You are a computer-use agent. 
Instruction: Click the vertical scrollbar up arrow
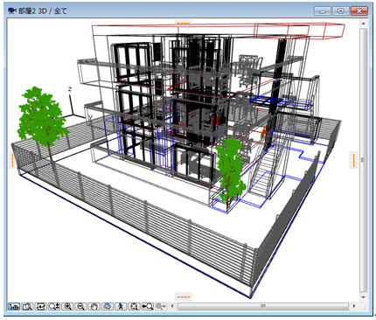[363, 24]
